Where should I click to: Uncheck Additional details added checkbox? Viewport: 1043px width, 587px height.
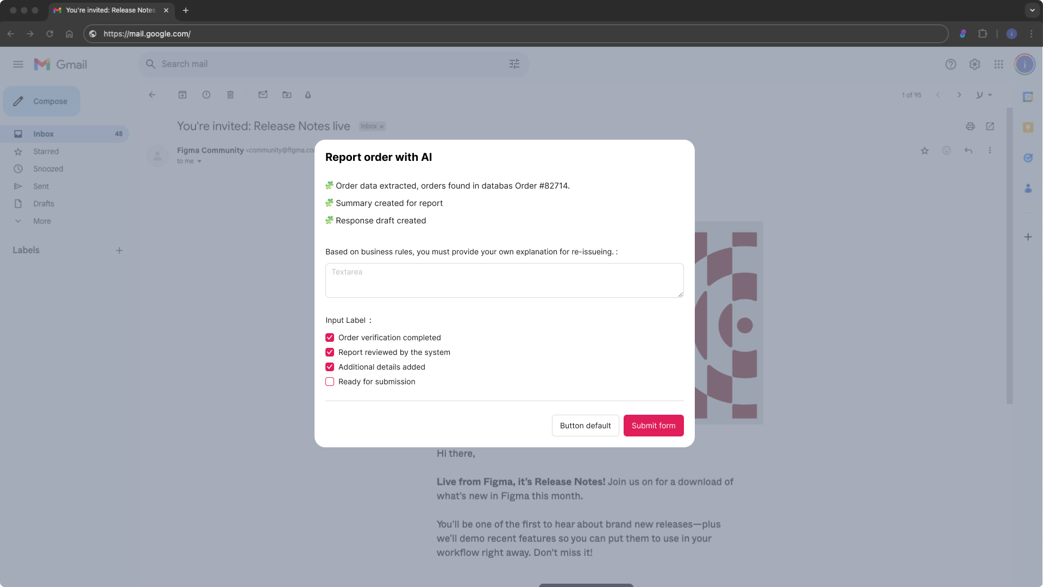pyautogui.click(x=330, y=367)
